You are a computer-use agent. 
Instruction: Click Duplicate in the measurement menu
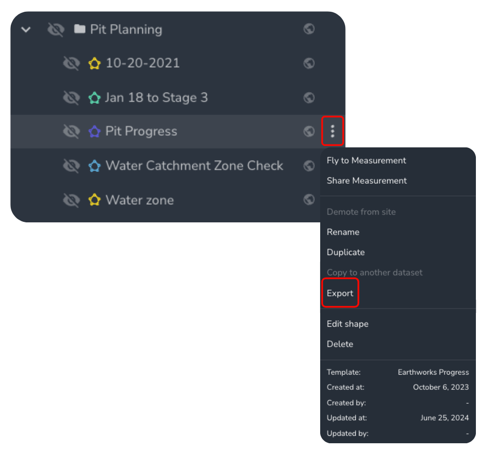point(346,252)
